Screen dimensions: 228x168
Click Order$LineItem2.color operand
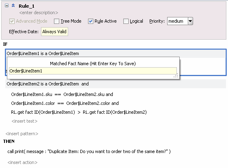[x=88, y=103]
